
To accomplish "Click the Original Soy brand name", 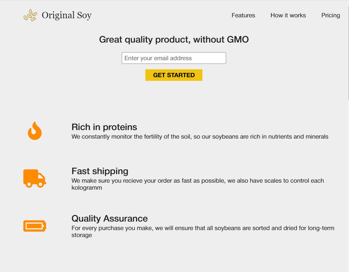I will point(66,15).
